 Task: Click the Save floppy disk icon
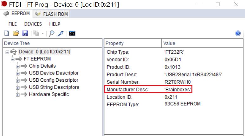[x=25, y=33]
